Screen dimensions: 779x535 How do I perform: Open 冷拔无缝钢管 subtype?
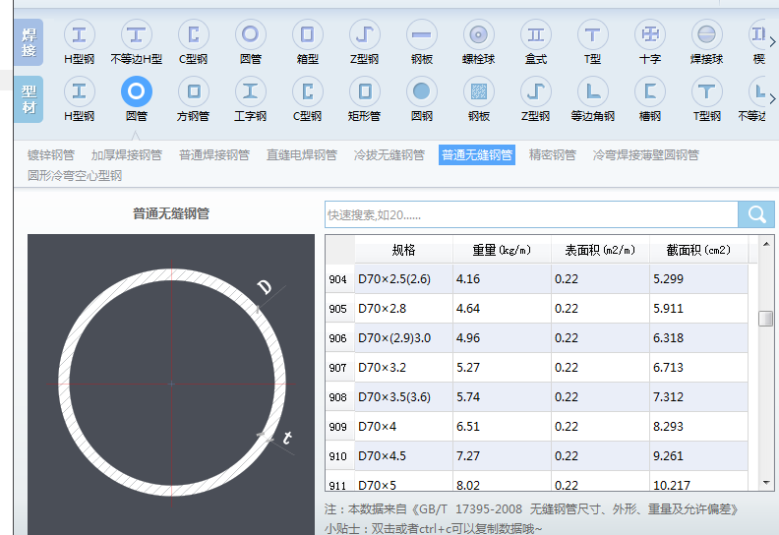(389, 155)
